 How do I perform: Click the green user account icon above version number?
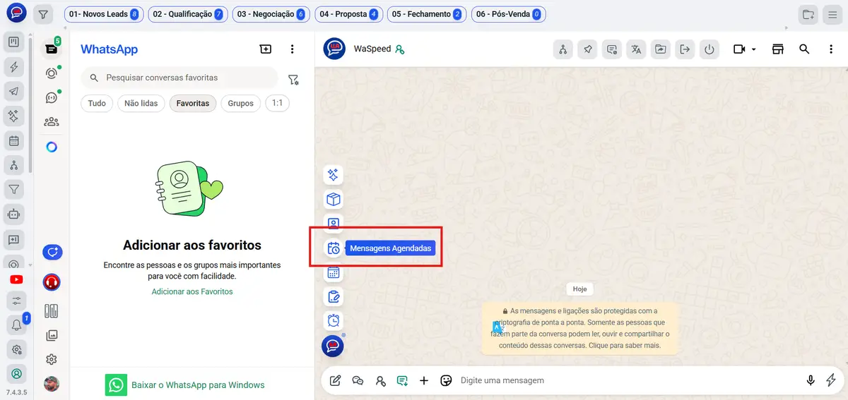pyautogui.click(x=16, y=373)
